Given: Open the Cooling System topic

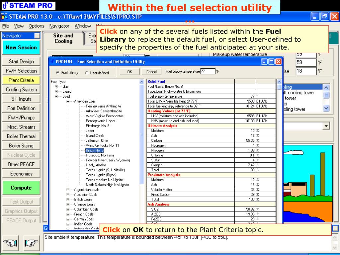Looking at the screenshot, I should [x=21, y=90].
